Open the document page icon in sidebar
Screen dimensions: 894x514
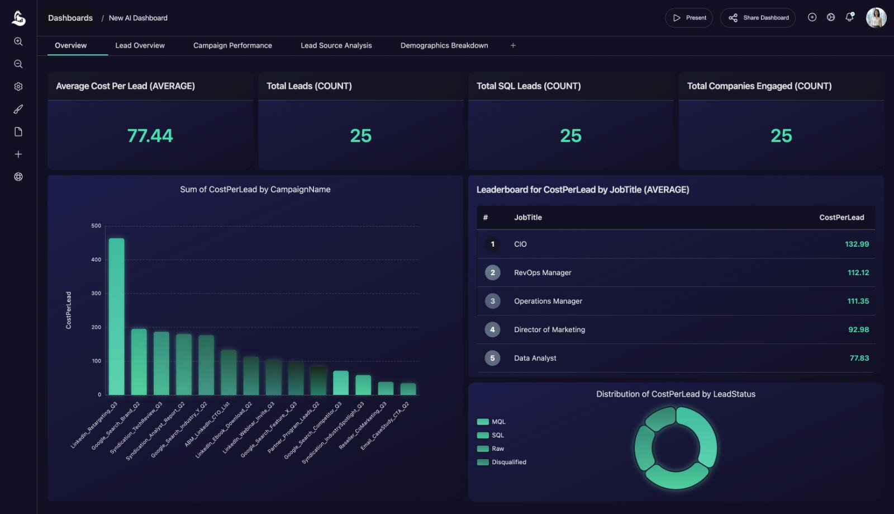click(x=18, y=132)
